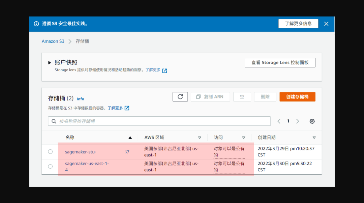364x203 pixels.
Task: Open 了解更多信息 button in banner
Action: 298,24
